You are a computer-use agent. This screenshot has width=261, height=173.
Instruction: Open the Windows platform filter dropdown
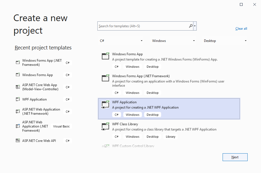click(173, 41)
